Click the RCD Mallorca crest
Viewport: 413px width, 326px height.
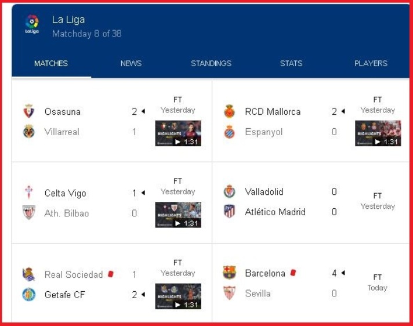pos(229,111)
